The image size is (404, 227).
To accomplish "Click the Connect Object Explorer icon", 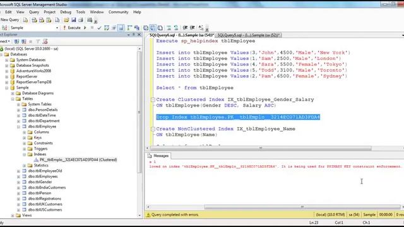I will pyautogui.click(x=16, y=41).
